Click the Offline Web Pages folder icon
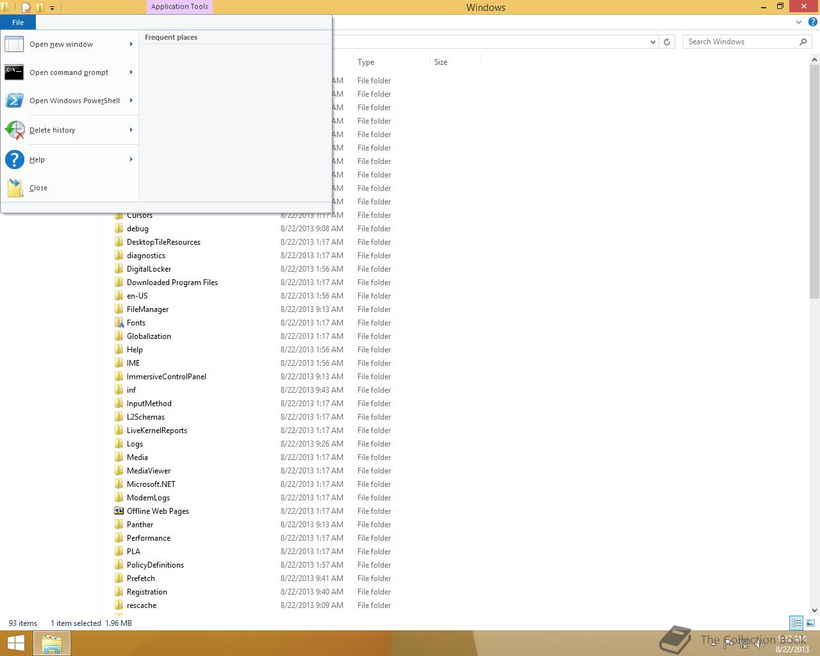The height and width of the screenshot is (656, 820). tap(119, 511)
